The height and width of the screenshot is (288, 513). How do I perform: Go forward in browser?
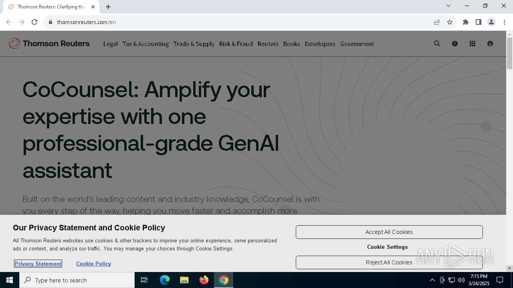click(22, 22)
